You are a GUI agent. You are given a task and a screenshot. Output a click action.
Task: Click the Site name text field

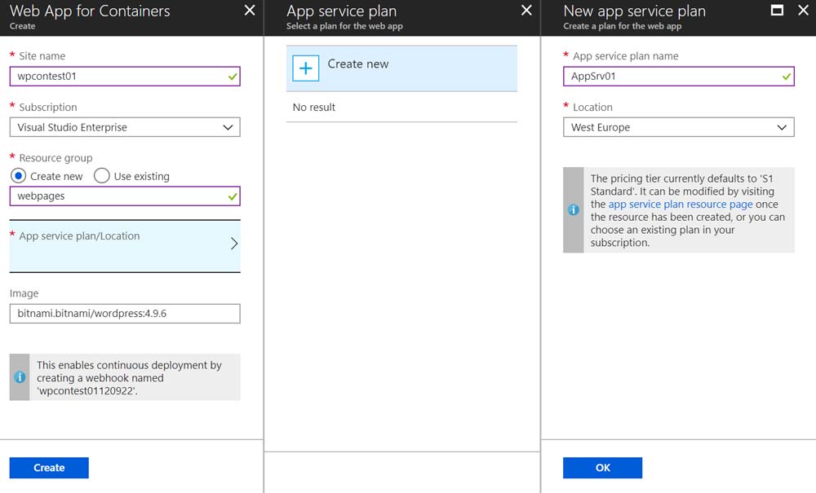(118, 77)
